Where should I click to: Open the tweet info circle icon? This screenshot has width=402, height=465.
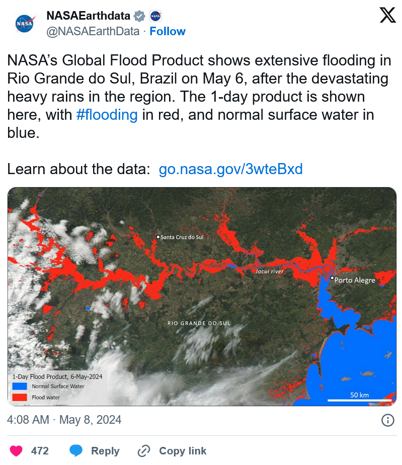tap(388, 420)
